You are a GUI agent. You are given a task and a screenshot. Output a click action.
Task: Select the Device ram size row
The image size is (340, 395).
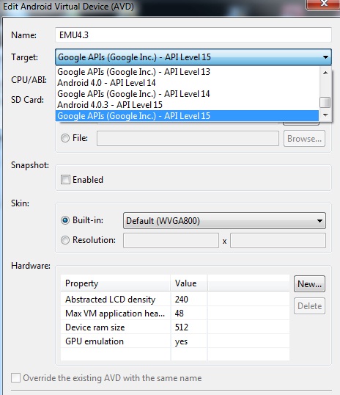coord(175,327)
